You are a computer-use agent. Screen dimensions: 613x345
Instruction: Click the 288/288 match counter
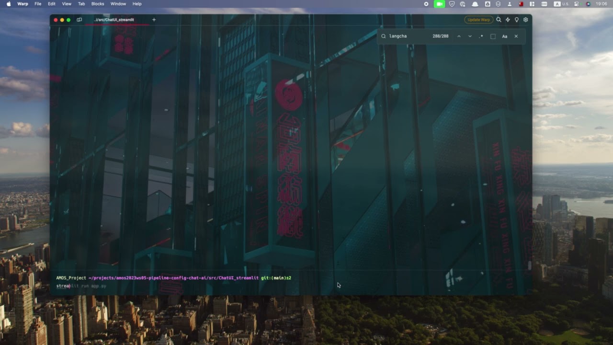click(441, 36)
